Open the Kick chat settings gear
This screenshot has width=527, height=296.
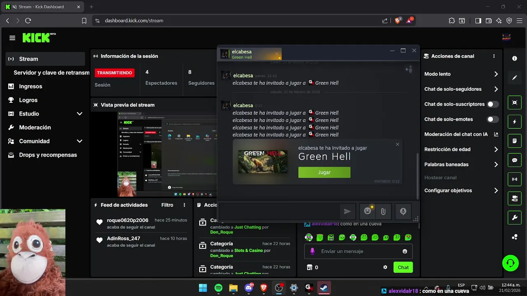click(385, 267)
